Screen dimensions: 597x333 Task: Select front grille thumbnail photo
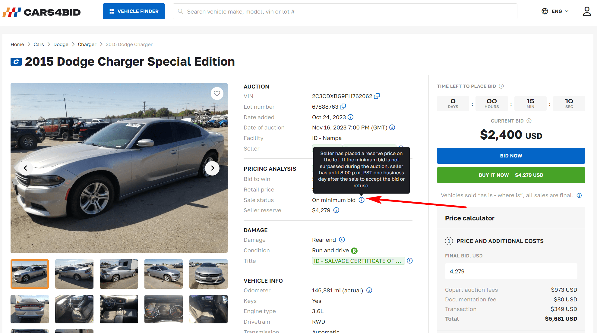click(208, 274)
